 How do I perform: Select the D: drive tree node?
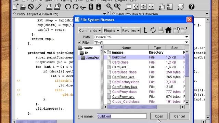click(x=84, y=53)
